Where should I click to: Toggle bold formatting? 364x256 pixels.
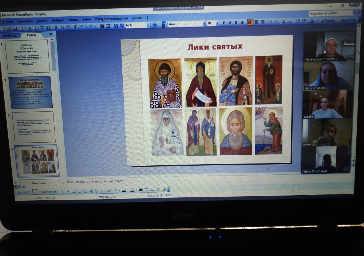pyautogui.click(x=224, y=23)
